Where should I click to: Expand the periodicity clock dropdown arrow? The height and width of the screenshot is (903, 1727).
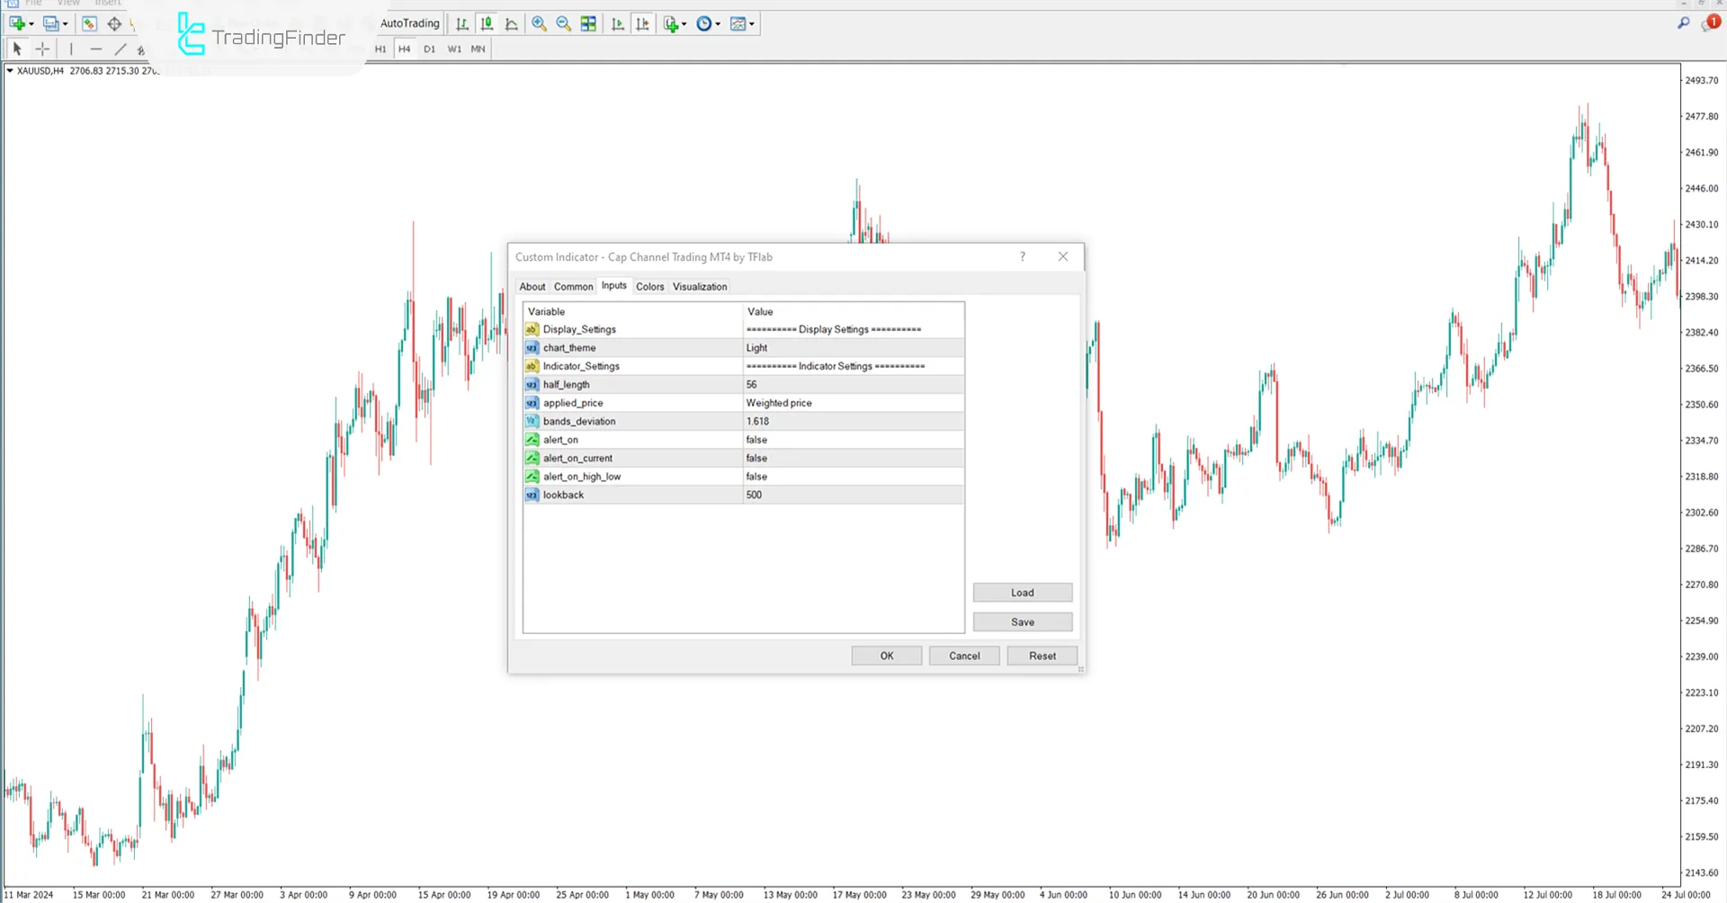[718, 24]
